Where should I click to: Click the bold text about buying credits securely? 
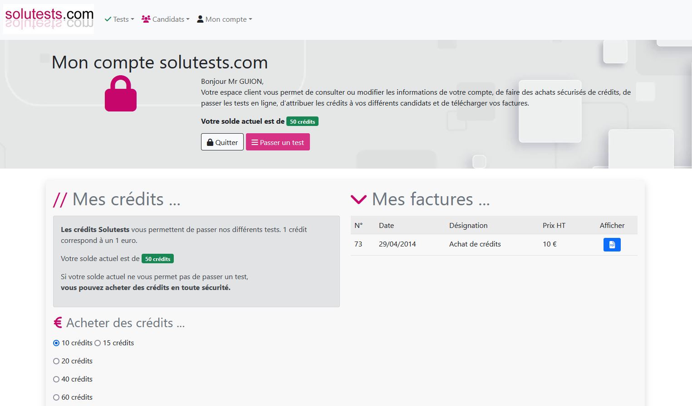click(x=146, y=288)
